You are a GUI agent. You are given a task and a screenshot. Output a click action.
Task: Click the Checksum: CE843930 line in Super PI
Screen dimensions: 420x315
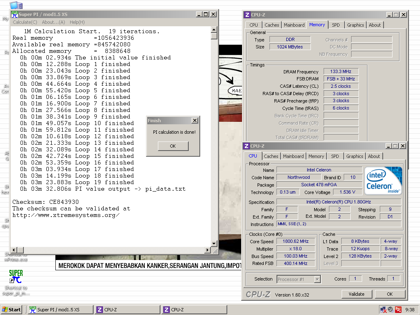[x=46, y=202]
